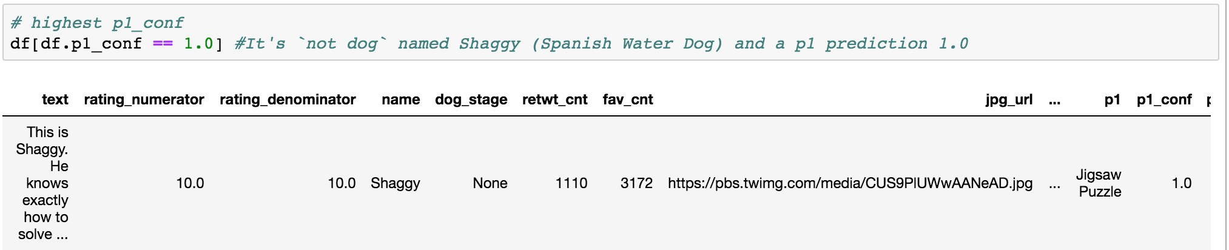The width and height of the screenshot is (1229, 250).
Task: Click the pbs.twimg.com jpg URL cell
Action: 850,183
